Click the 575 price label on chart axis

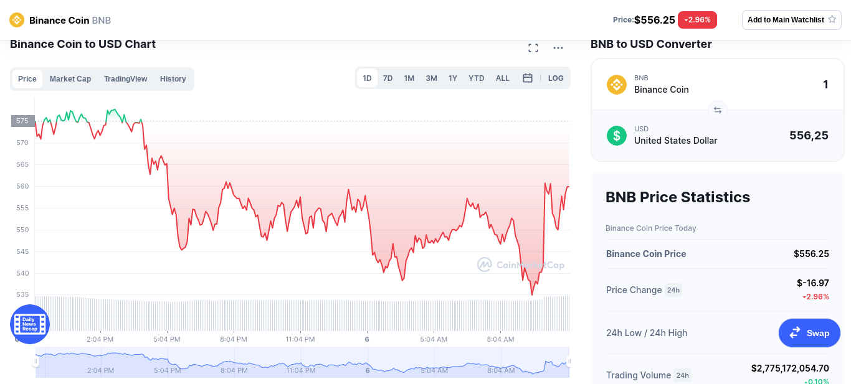point(22,121)
